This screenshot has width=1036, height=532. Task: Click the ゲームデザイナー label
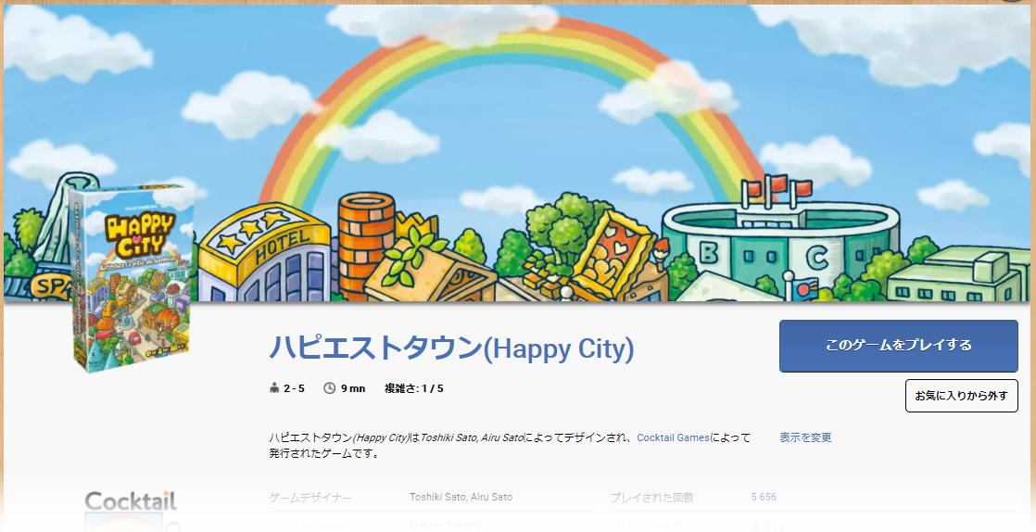[310, 497]
